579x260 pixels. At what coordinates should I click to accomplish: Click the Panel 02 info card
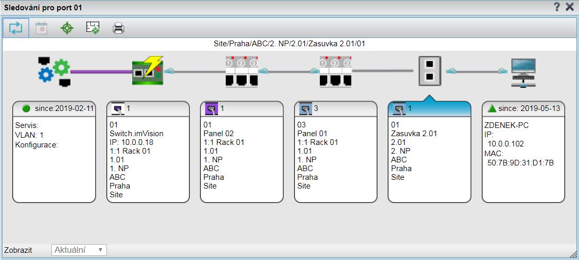[x=242, y=158]
